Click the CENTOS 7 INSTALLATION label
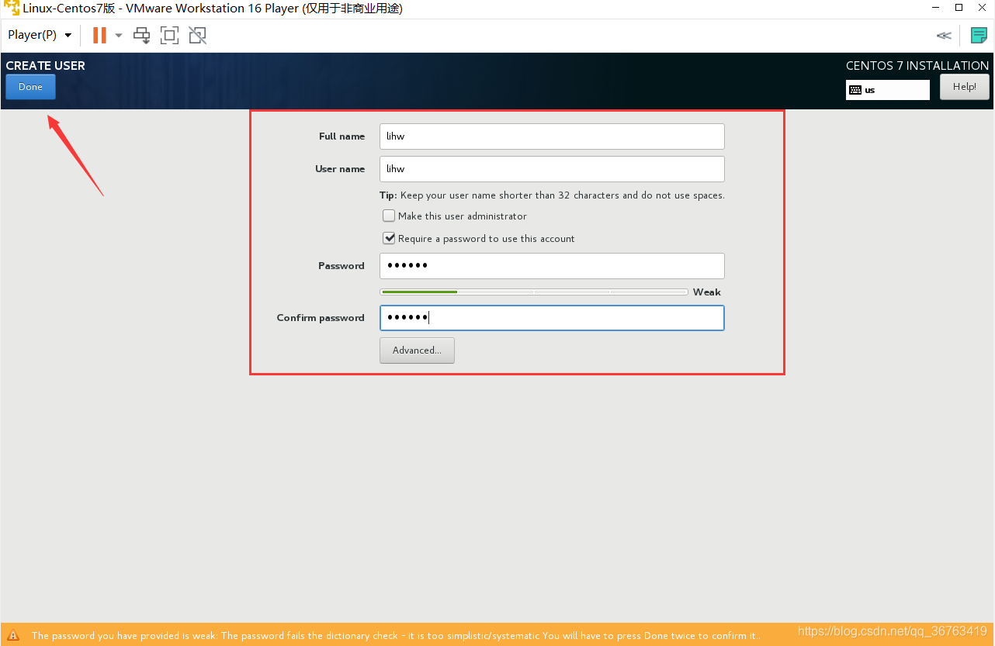The width and height of the screenshot is (995, 646). [x=917, y=66]
